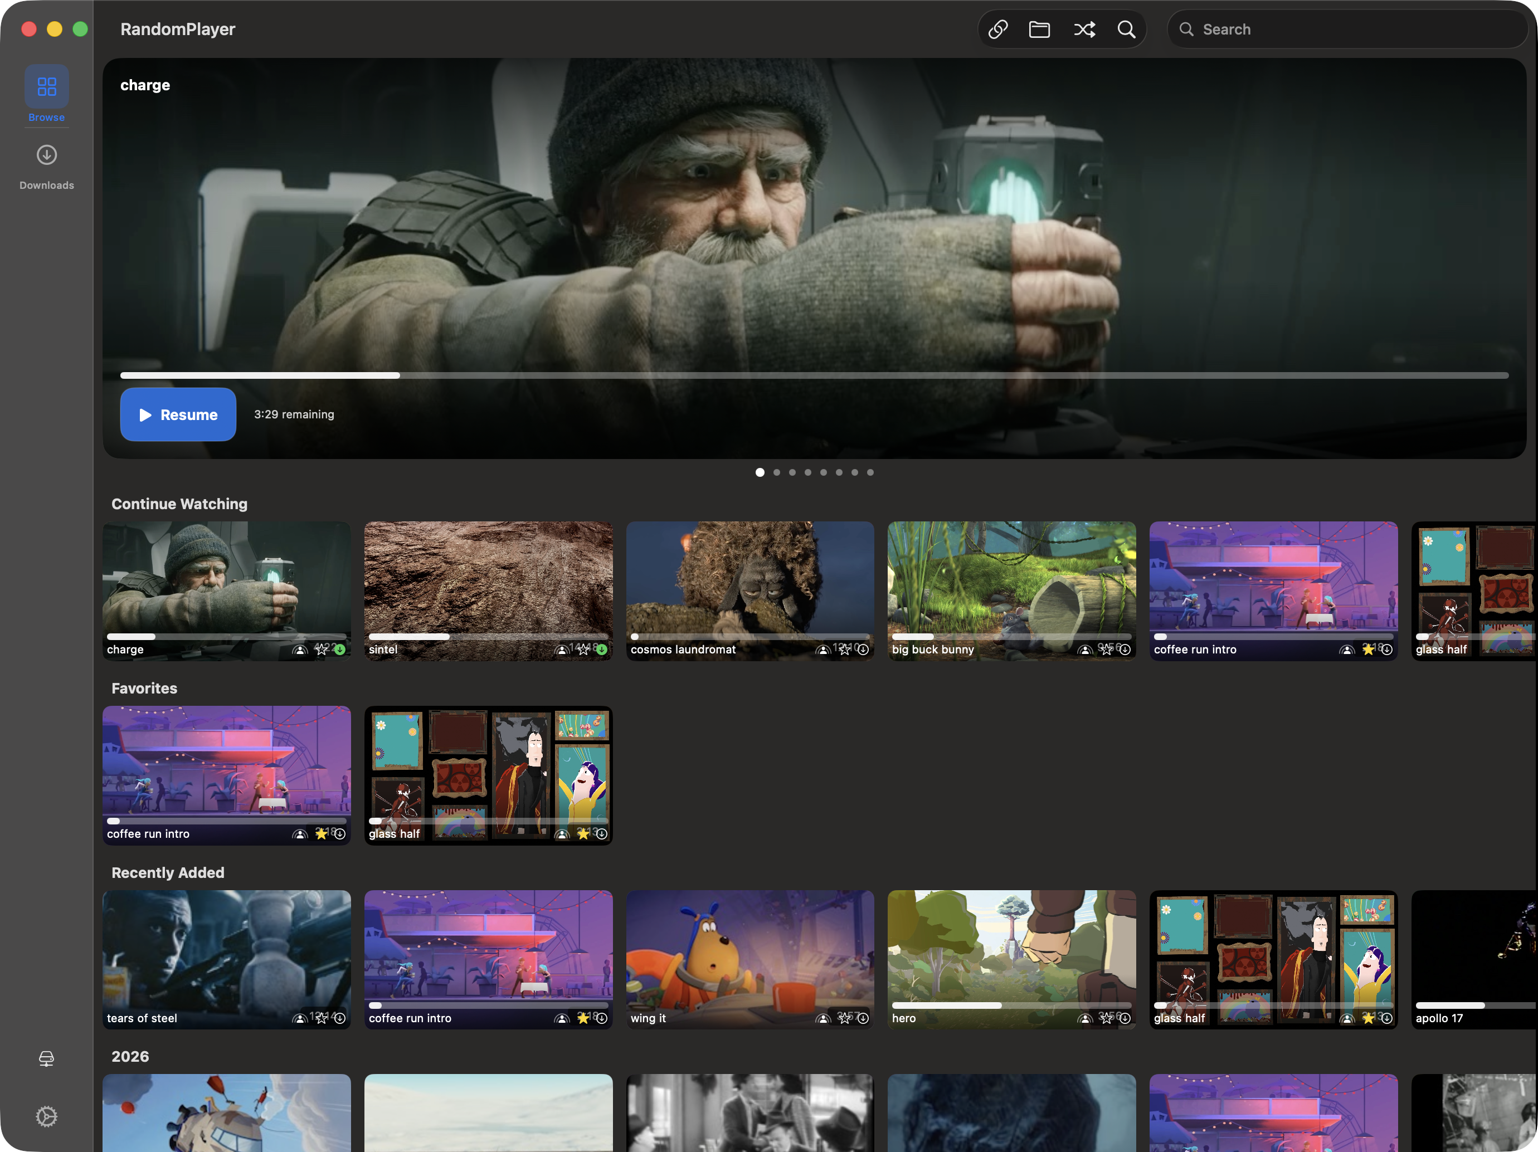The width and height of the screenshot is (1538, 1152).
Task: Star the cosmos laundromat card
Action: pos(845,650)
